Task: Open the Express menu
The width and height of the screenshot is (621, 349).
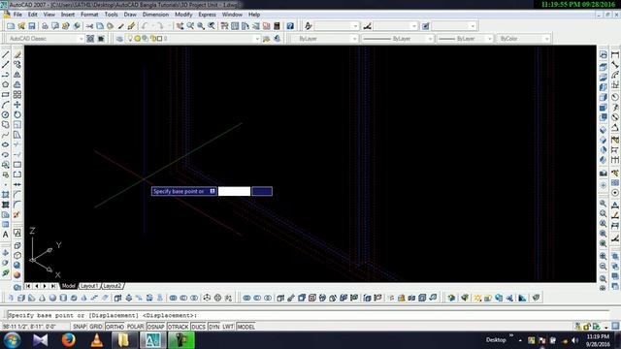Action: pyautogui.click(x=207, y=15)
